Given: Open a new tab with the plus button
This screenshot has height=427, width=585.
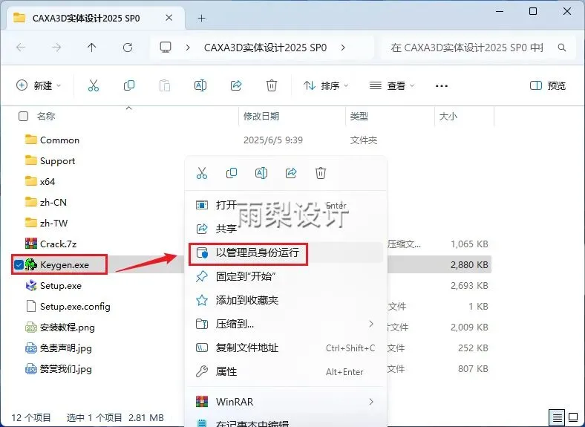Looking at the screenshot, I should coord(202,18).
